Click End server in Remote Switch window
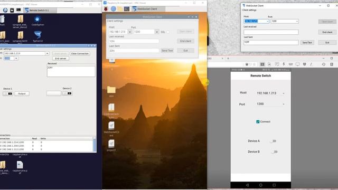The width and height of the screenshot is (338, 190). coord(61,59)
